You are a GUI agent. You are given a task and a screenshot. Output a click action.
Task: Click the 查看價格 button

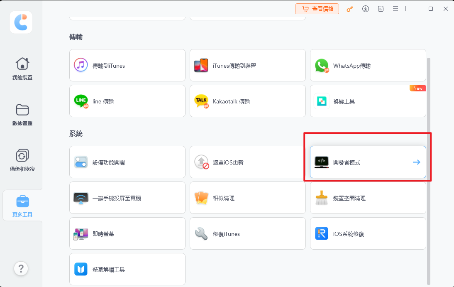317,9
